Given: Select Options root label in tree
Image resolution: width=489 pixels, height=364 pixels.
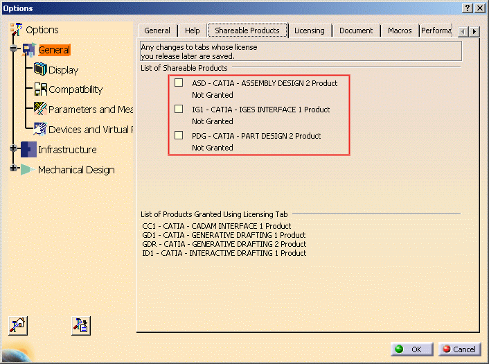Looking at the screenshot, I should coord(42,30).
